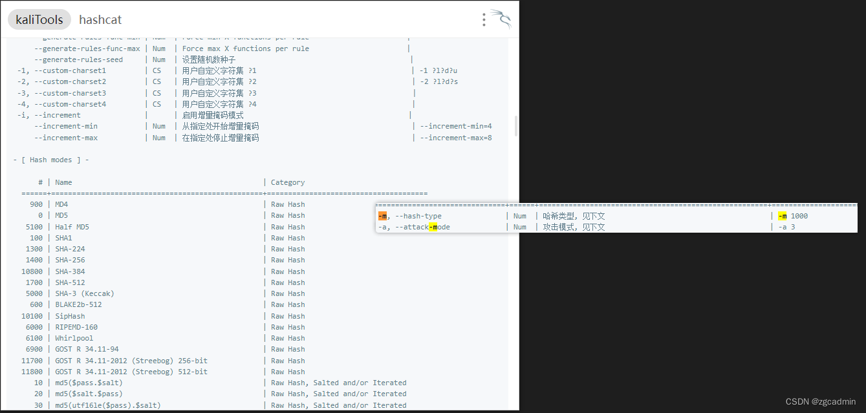Select the Streebog 512-bit row

[163, 372]
